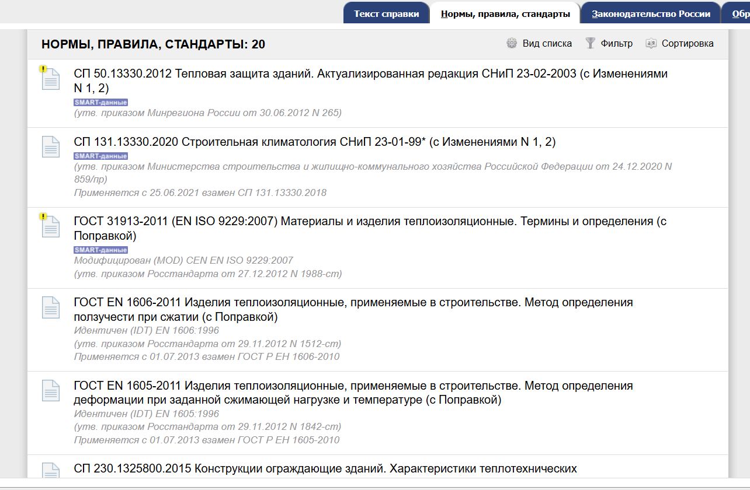
Task: Click text приказом Министерства строительства от 24.12.2020
Action: point(373,173)
